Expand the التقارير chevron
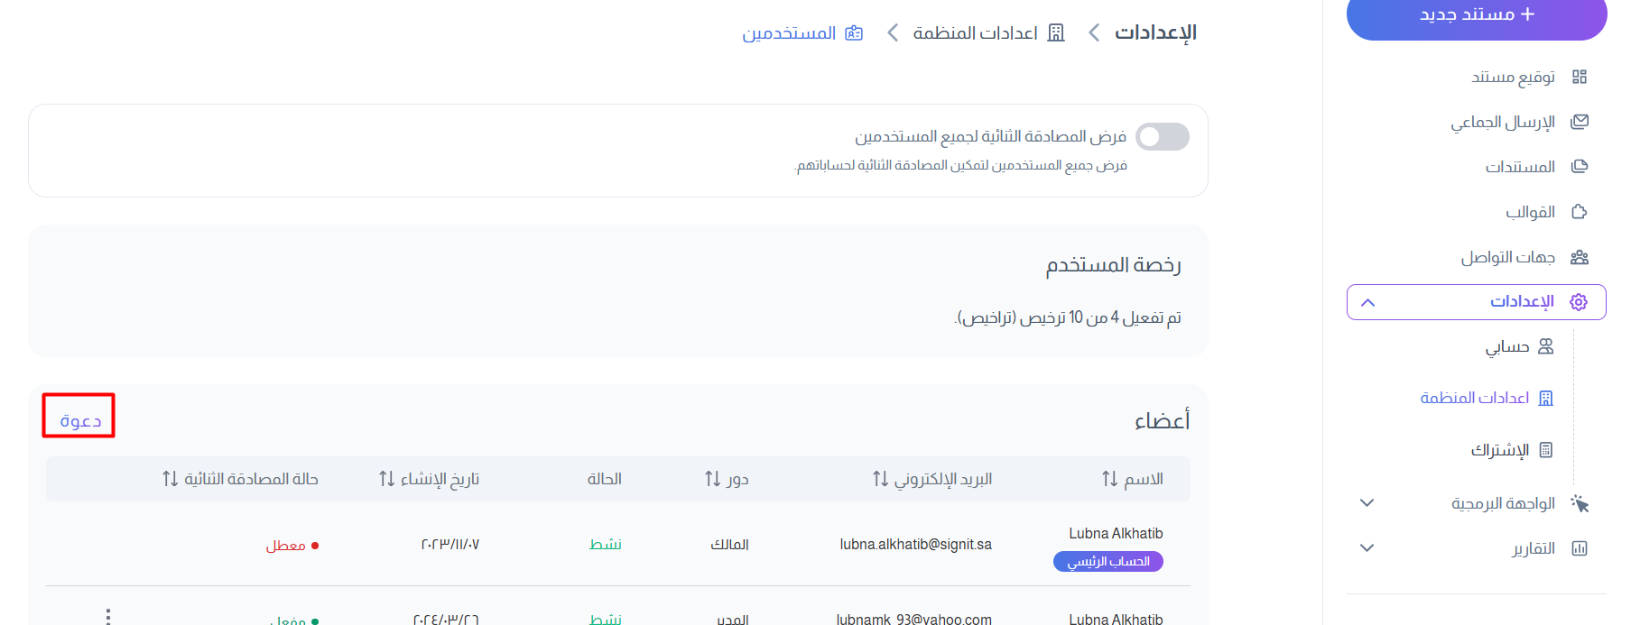Viewport: 1631px width, 625px height. (x=1367, y=548)
